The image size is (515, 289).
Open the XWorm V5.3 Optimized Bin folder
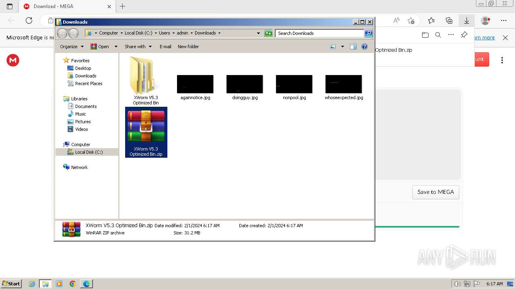[x=146, y=80]
